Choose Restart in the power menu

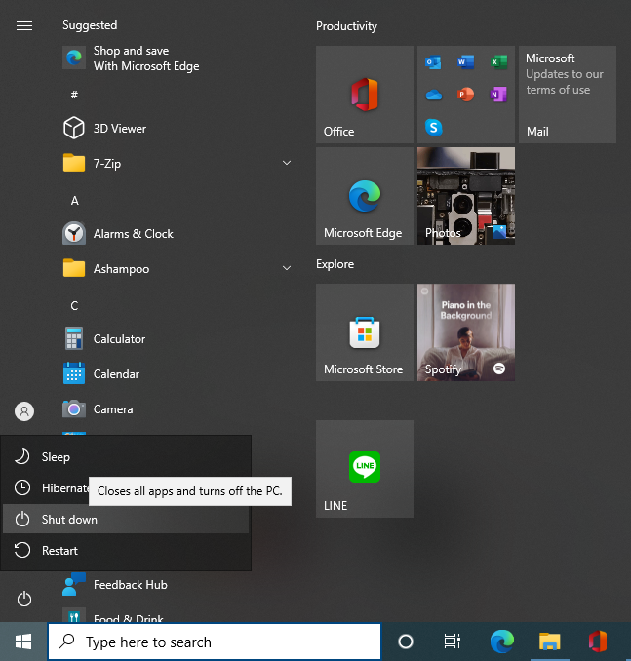pyautogui.click(x=126, y=551)
